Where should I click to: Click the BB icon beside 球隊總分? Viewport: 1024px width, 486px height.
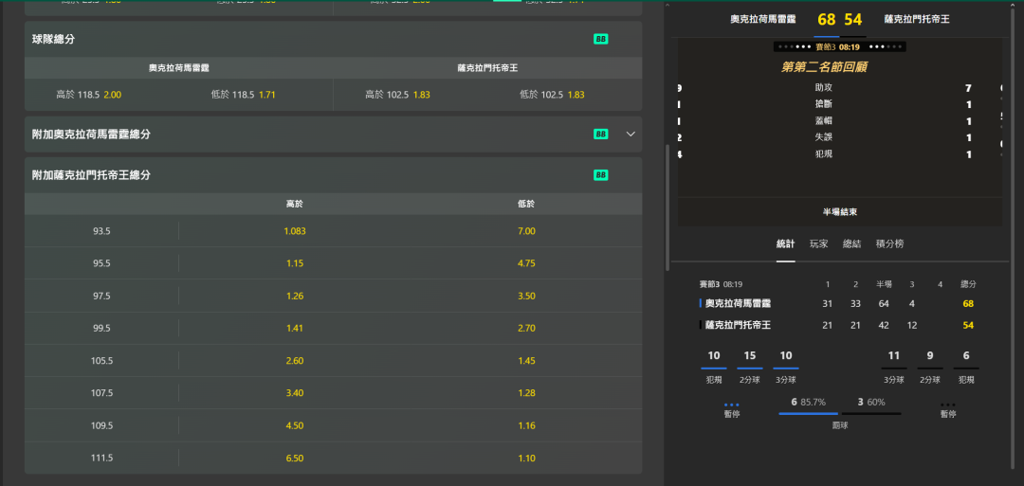tap(601, 39)
